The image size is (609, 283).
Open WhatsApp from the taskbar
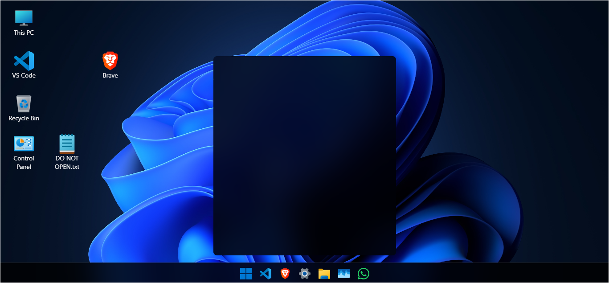tap(363, 273)
